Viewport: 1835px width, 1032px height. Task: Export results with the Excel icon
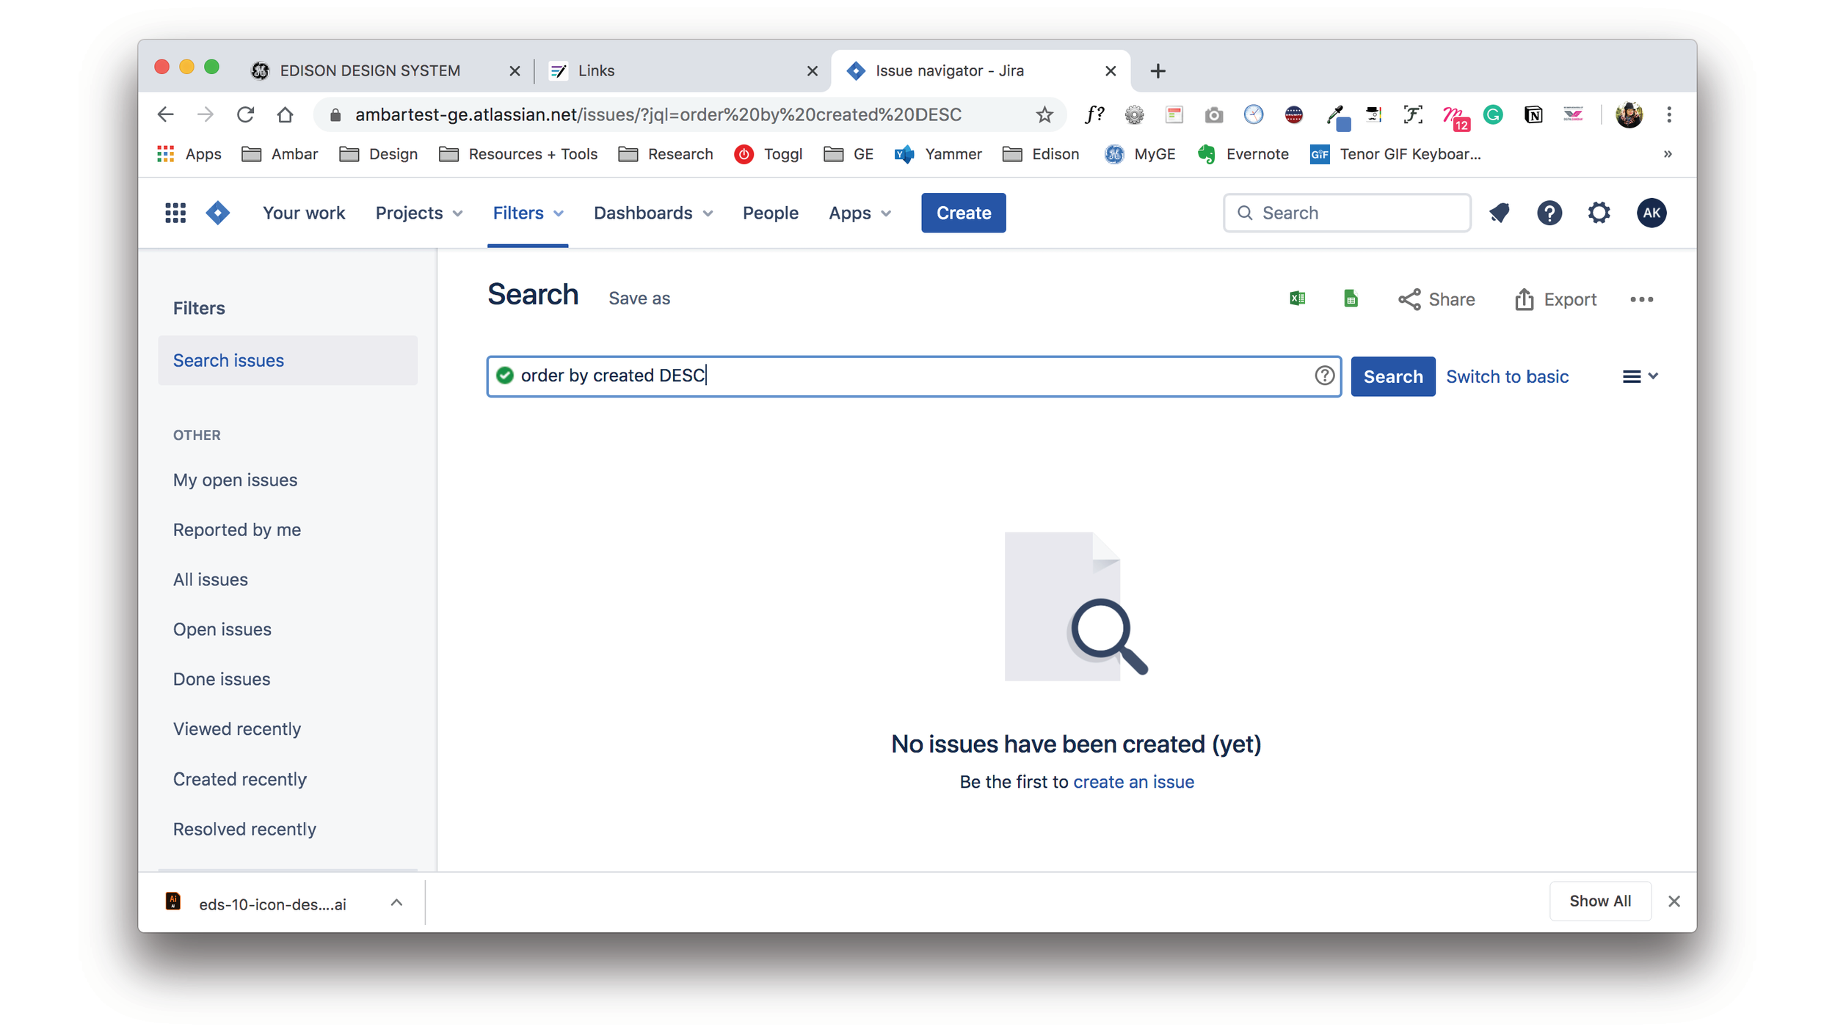point(1297,299)
